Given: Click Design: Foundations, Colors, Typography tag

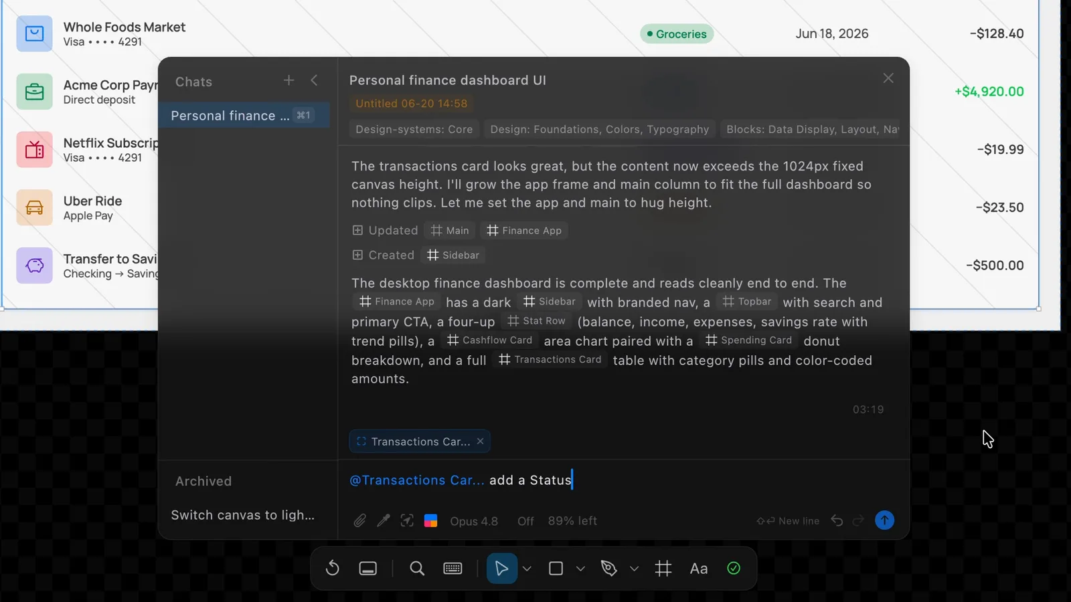Looking at the screenshot, I should pyautogui.click(x=599, y=129).
